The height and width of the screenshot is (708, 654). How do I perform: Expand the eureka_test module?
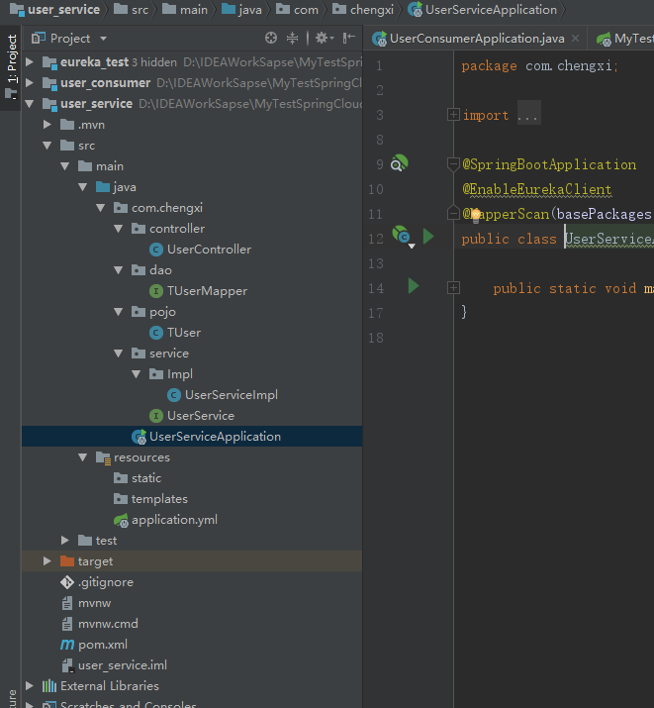click(30, 61)
